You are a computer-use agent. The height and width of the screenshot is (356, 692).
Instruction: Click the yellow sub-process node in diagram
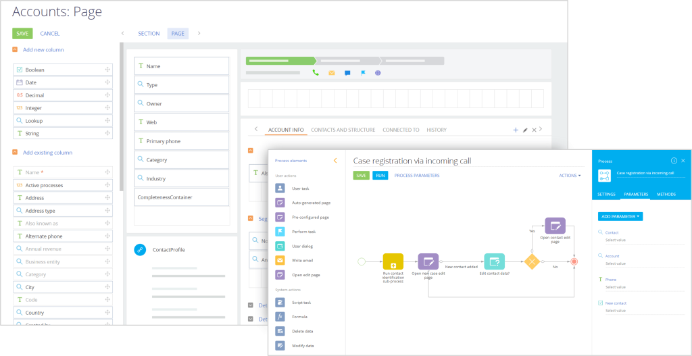(393, 261)
